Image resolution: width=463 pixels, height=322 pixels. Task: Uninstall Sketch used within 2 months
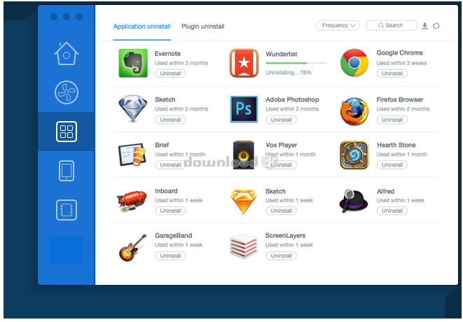coord(170,120)
